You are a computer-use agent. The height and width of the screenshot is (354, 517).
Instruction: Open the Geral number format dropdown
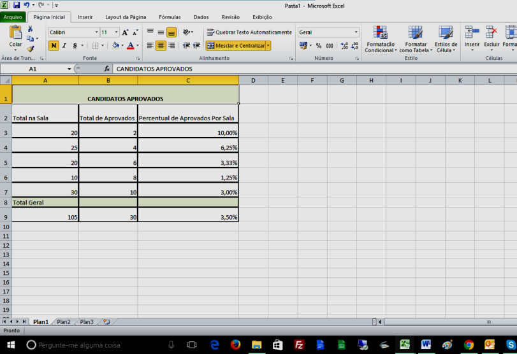[356, 32]
